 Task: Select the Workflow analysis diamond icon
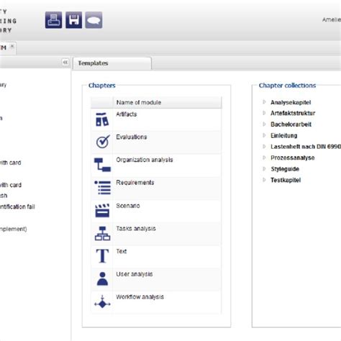(102, 301)
